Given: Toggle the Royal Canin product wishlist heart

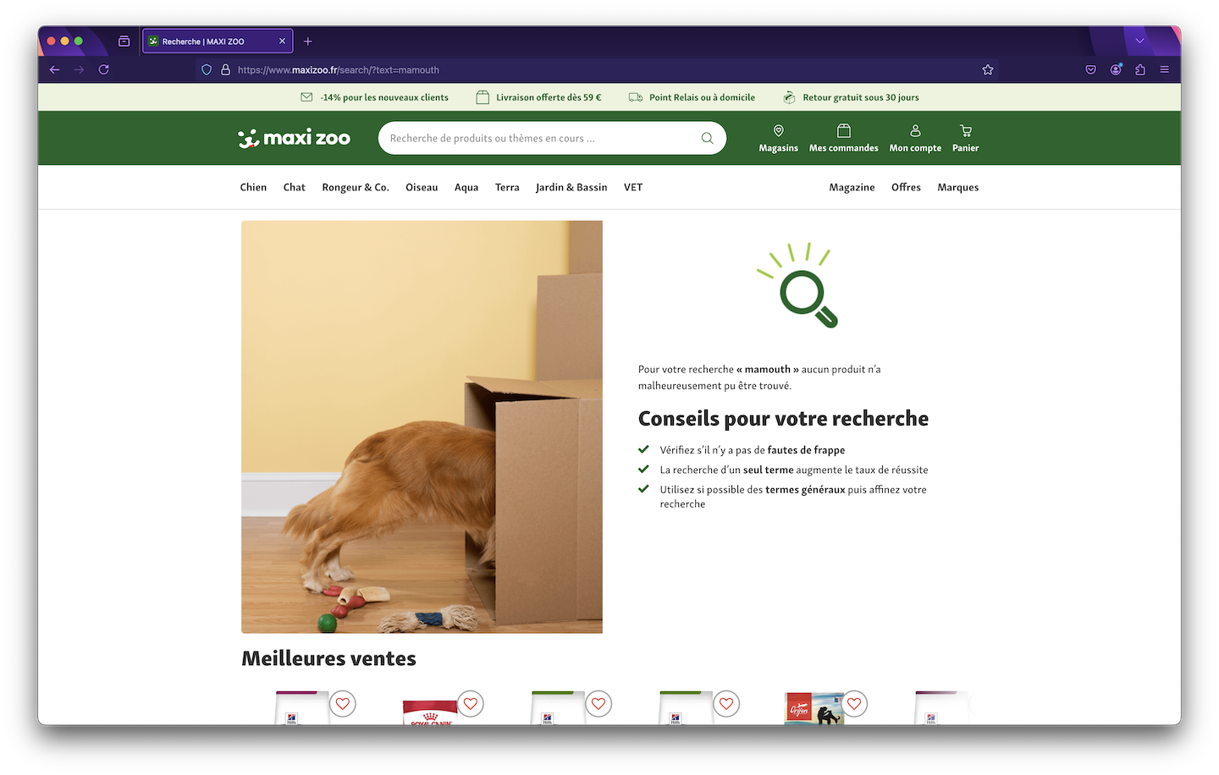Looking at the screenshot, I should point(470,703).
